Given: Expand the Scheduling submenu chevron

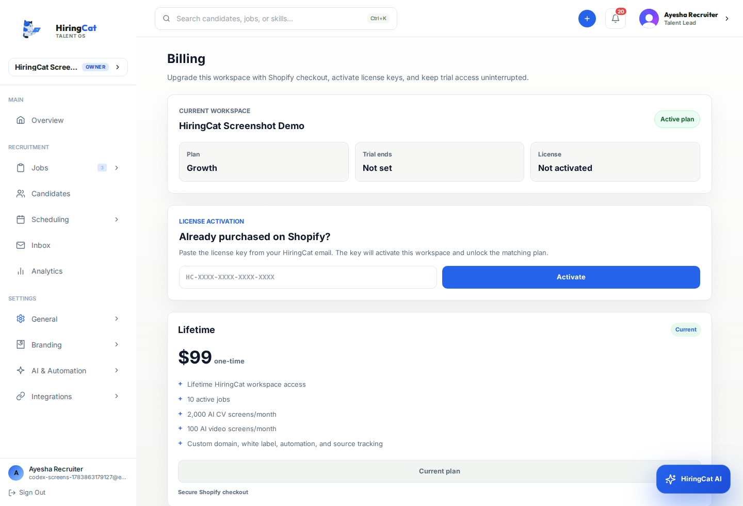Looking at the screenshot, I should tap(117, 219).
